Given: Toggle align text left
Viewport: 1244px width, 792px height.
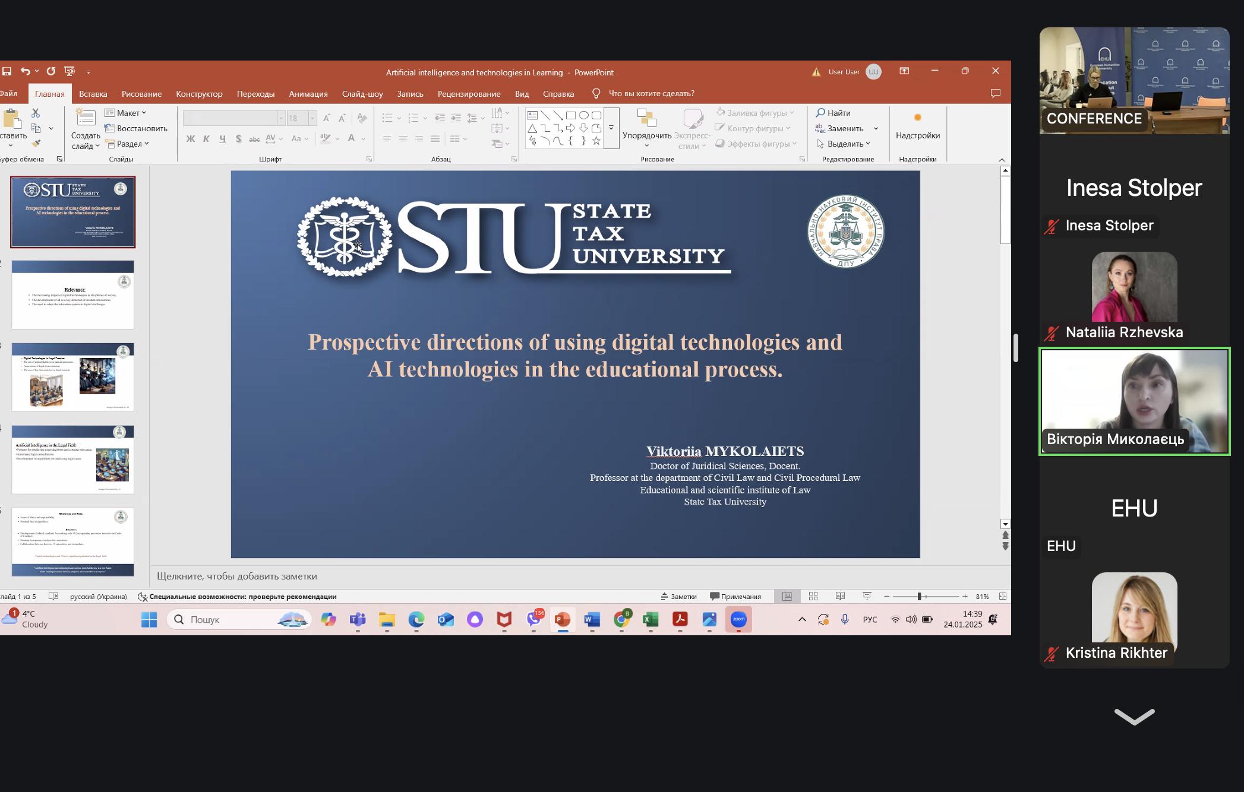Looking at the screenshot, I should pos(387,139).
